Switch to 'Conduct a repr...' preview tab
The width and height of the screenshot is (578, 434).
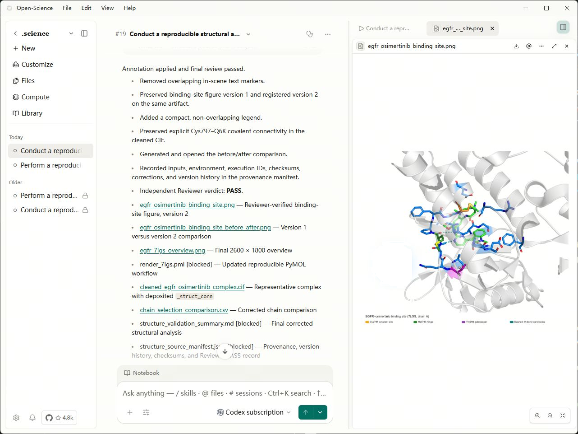coord(384,28)
